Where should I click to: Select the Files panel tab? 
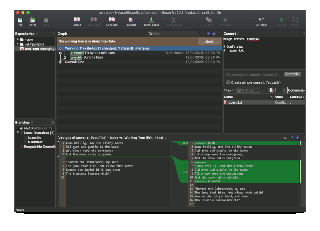[x=227, y=90]
